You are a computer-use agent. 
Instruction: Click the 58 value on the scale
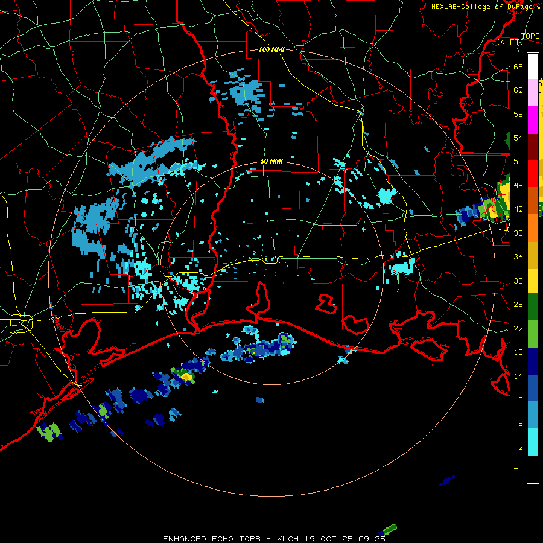518,114
